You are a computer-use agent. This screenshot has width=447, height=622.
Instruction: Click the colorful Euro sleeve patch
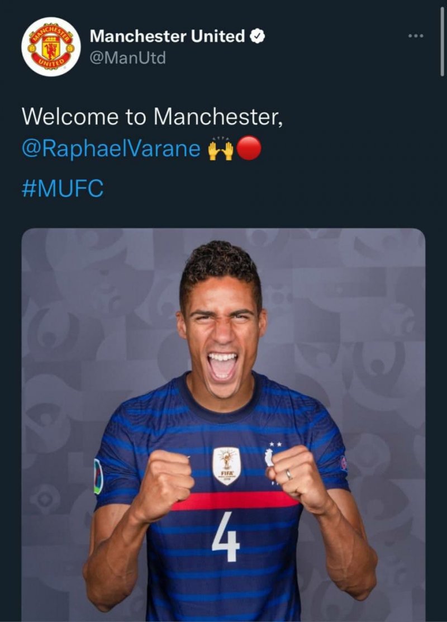[98, 476]
